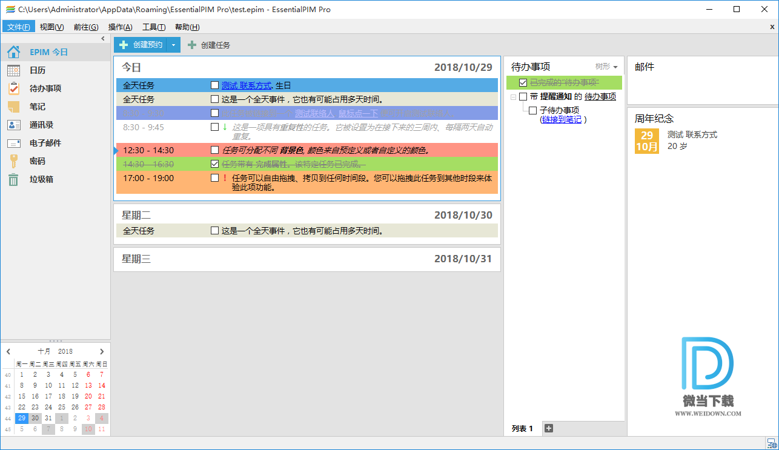The image size is (779, 450).
Task: Click the 星期三 day header
Action: pyautogui.click(x=136, y=259)
